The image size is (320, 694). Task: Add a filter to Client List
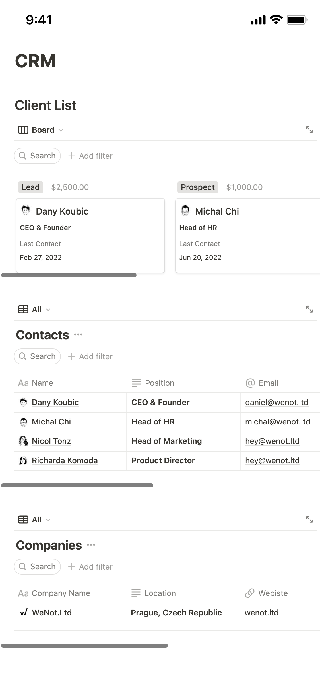(x=90, y=156)
